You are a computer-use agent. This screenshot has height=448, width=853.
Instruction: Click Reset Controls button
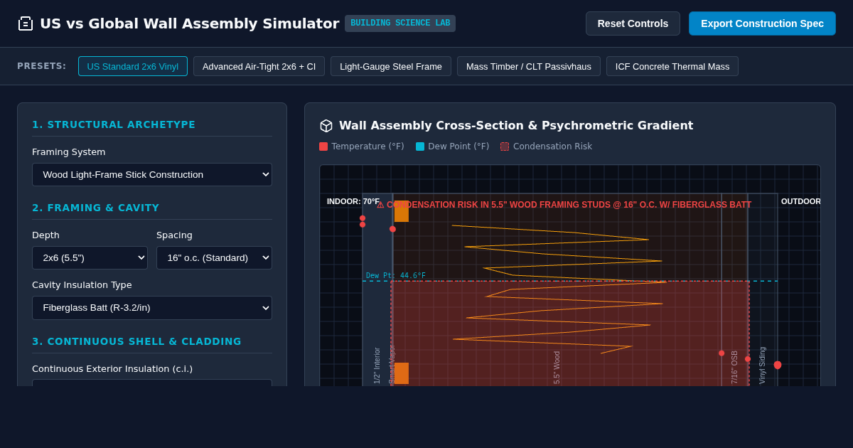click(633, 23)
